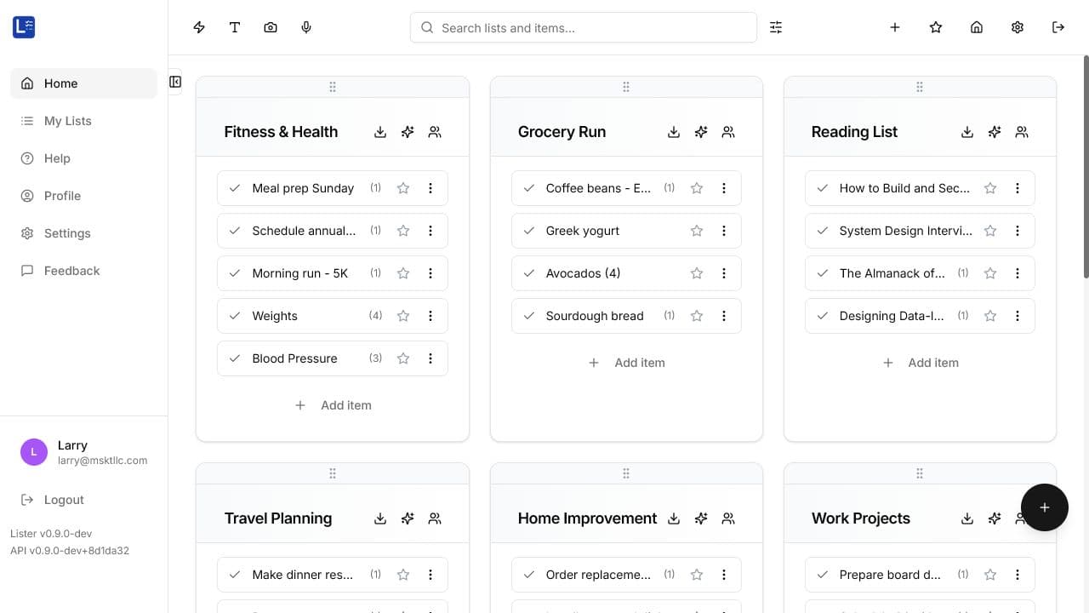Click the Make dinner res... item text
This screenshot has width=1089, height=613.
coord(303,575)
